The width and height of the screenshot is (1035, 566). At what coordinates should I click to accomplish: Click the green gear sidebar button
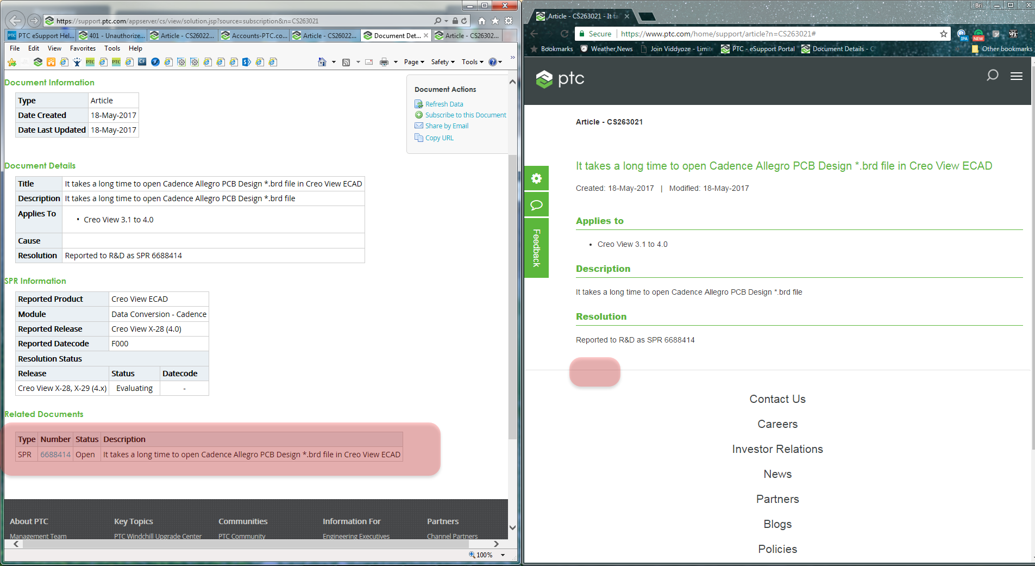tap(536, 178)
